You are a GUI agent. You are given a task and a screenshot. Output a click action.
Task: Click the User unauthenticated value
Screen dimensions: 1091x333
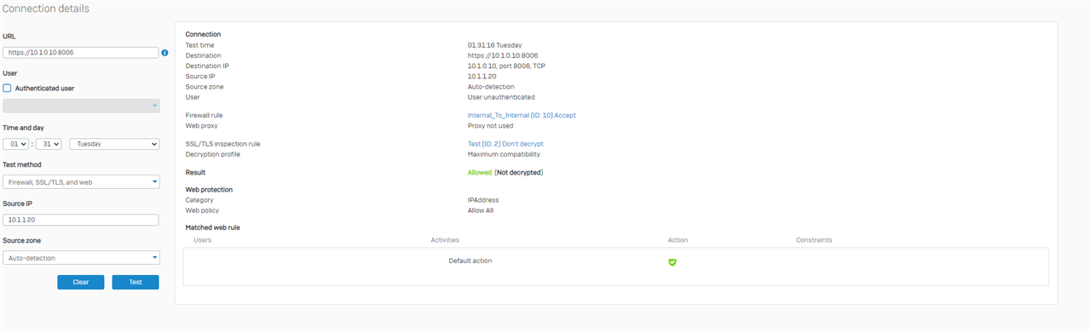pyautogui.click(x=501, y=97)
